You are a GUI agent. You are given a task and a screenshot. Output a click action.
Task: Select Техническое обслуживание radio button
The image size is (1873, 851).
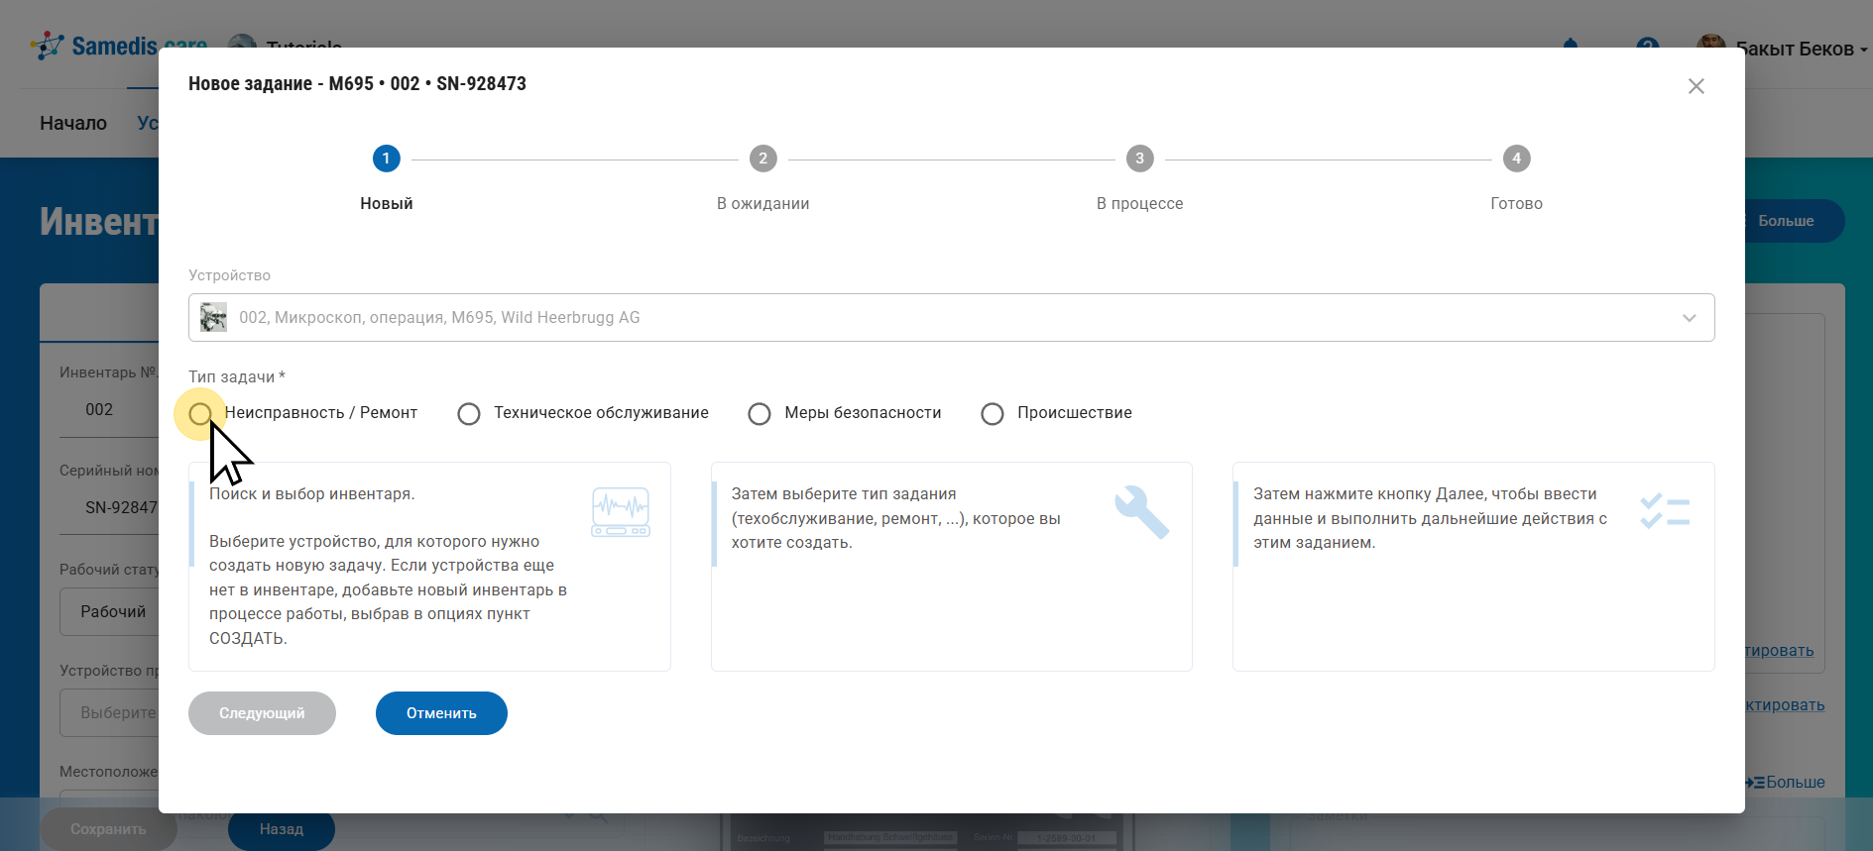tap(469, 413)
